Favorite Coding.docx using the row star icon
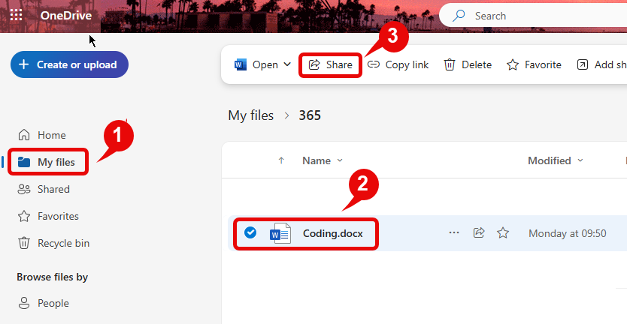The height and width of the screenshot is (324, 627). point(503,233)
